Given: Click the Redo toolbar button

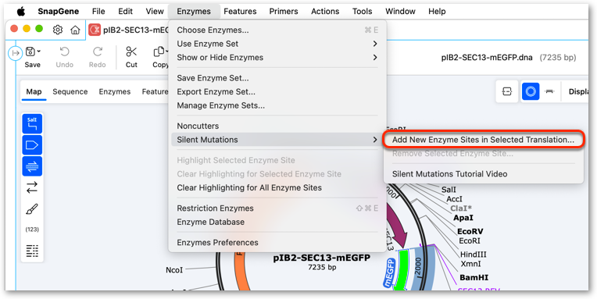Looking at the screenshot, I should 98,58.
